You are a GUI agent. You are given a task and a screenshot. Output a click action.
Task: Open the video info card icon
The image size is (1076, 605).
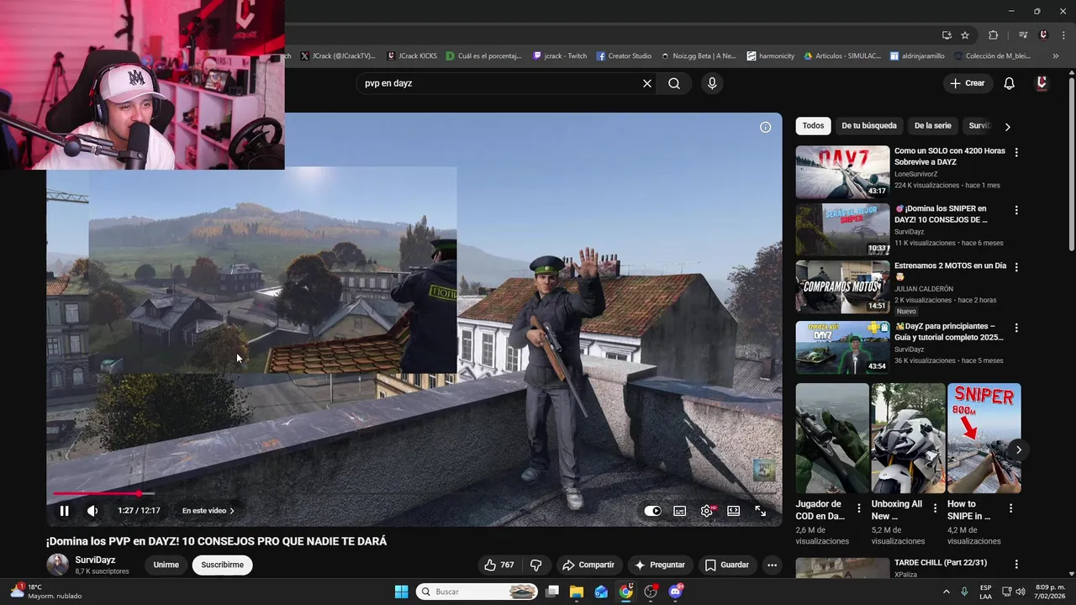[x=765, y=128]
